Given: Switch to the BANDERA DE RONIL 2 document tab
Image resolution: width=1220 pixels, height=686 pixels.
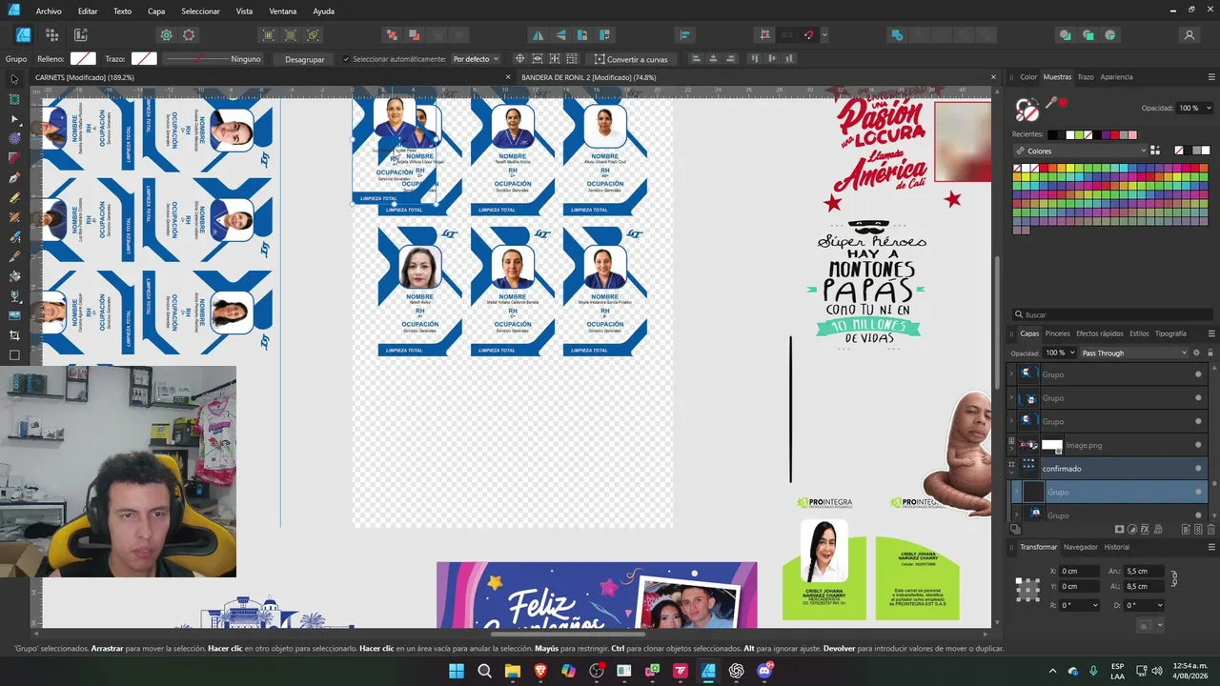Looking at the screenshot, I should coord(588,77).
